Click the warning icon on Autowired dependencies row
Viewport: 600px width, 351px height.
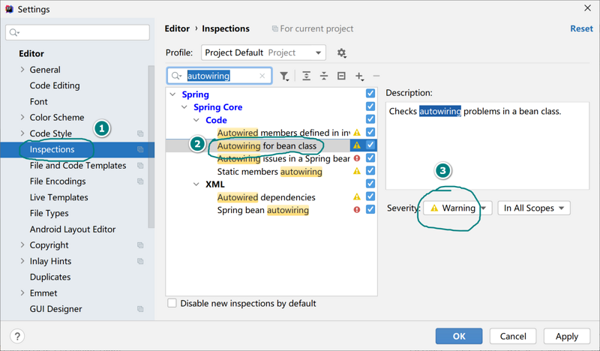357,196
